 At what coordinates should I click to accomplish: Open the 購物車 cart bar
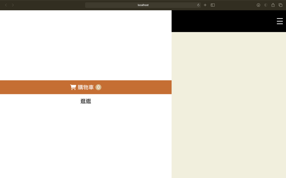click(86, 87)
